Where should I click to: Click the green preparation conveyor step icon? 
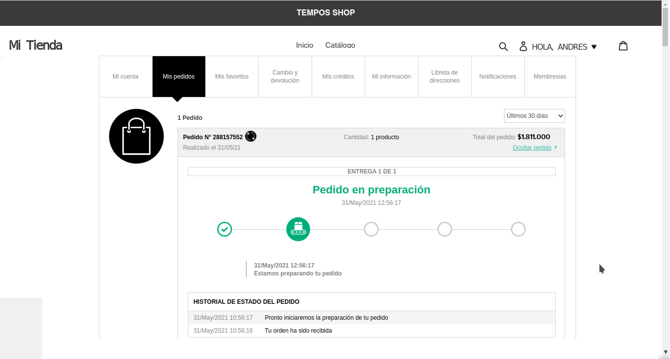pos(298,229)
